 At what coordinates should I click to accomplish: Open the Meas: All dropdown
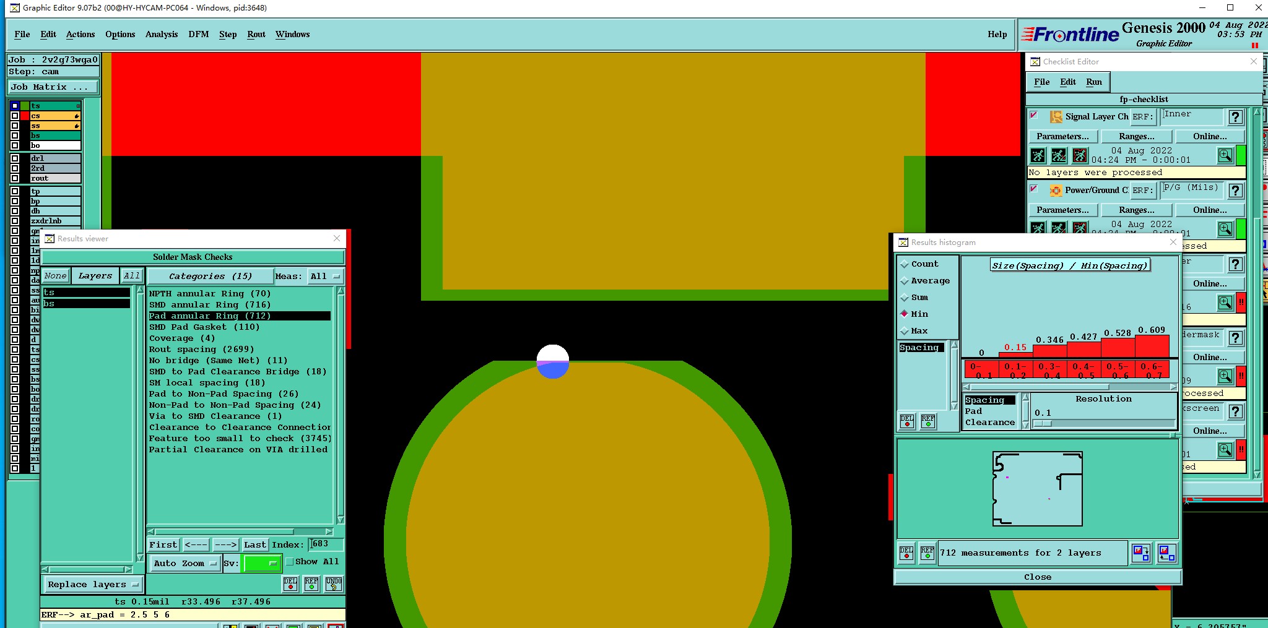pos(325,276)
